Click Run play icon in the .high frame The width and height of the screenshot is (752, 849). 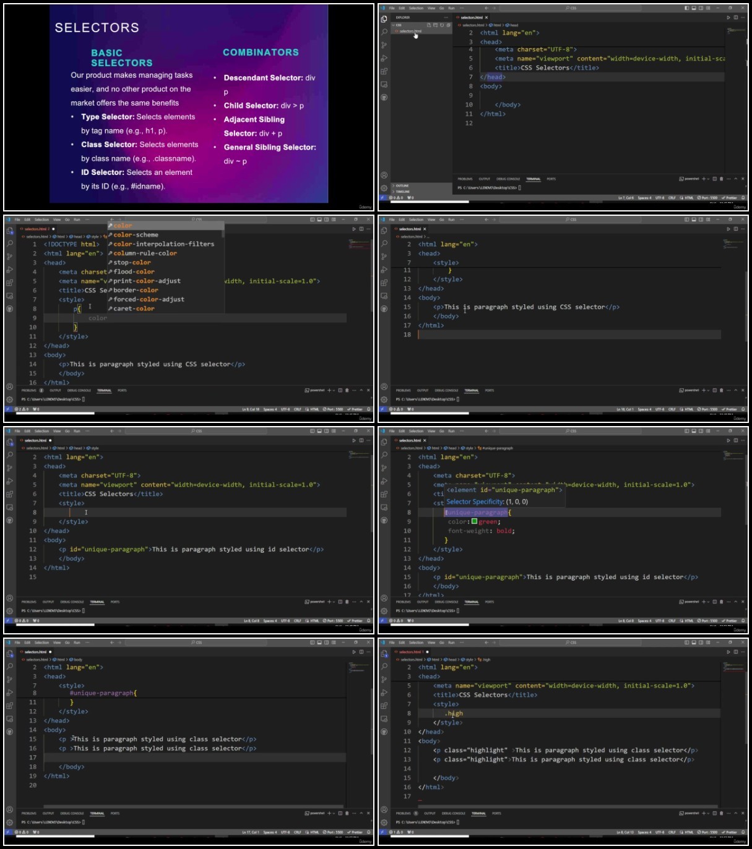click(x=728, y=652)
